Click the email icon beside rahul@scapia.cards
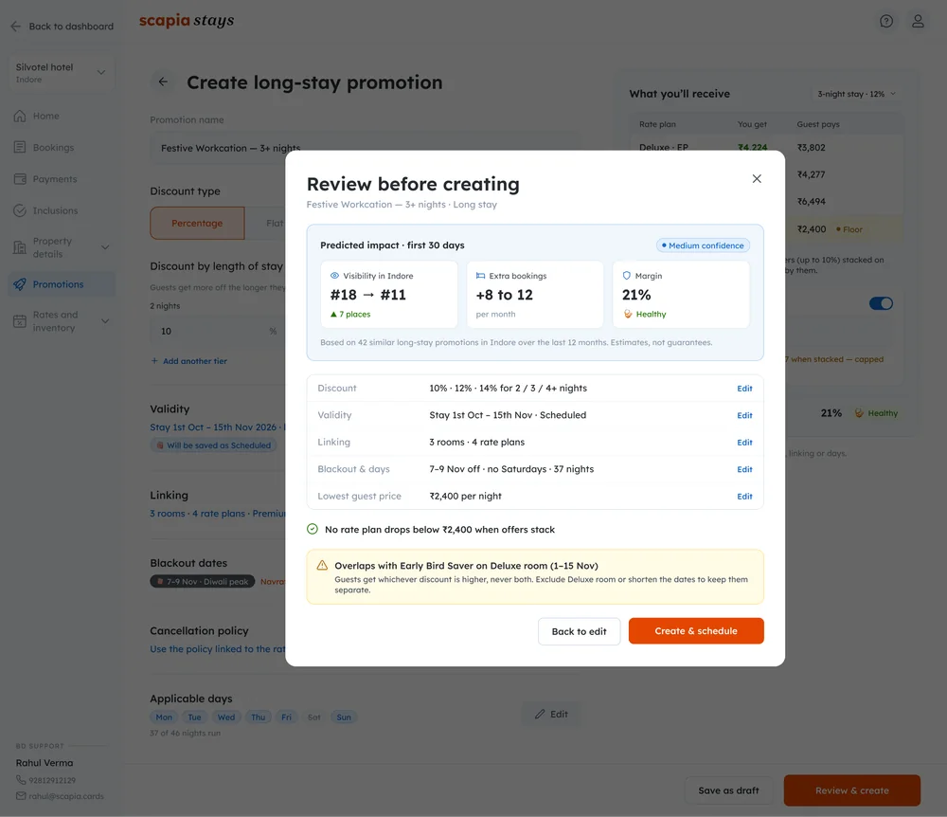Image resolution: width=947 pixels, height=817 pixels. [x=21, y=796]
